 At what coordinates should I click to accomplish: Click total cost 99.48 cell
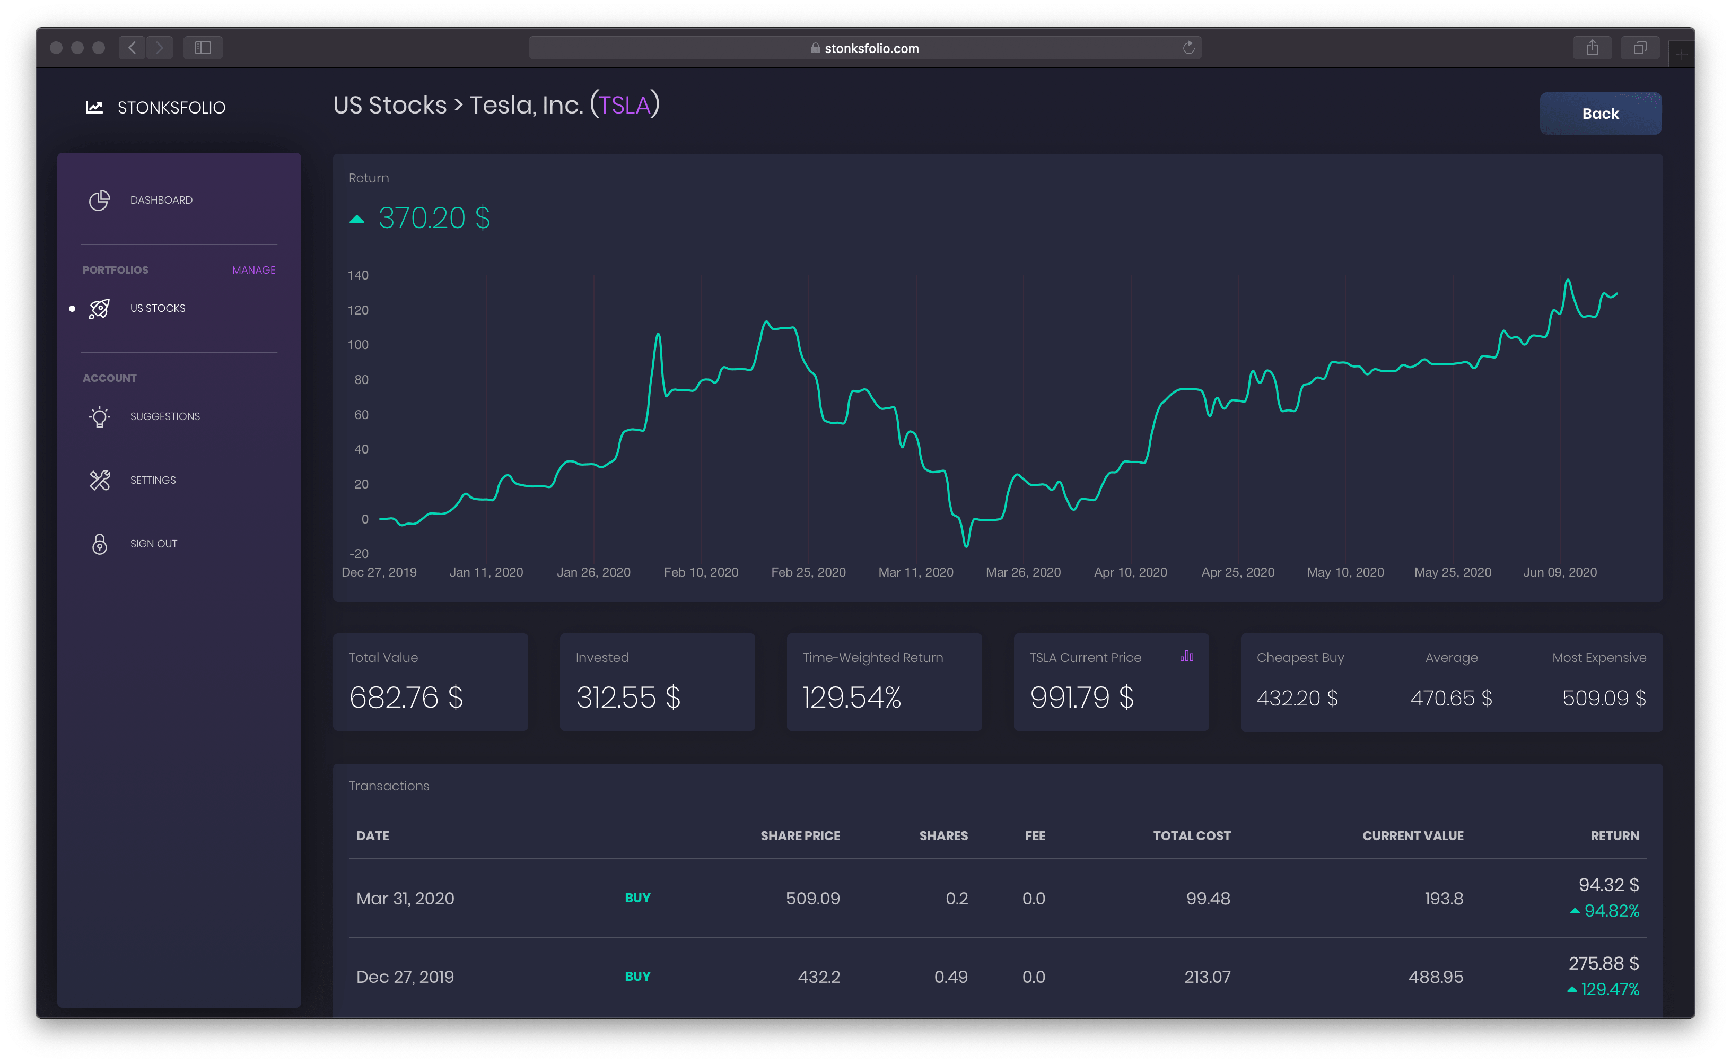pos(1208,899)
